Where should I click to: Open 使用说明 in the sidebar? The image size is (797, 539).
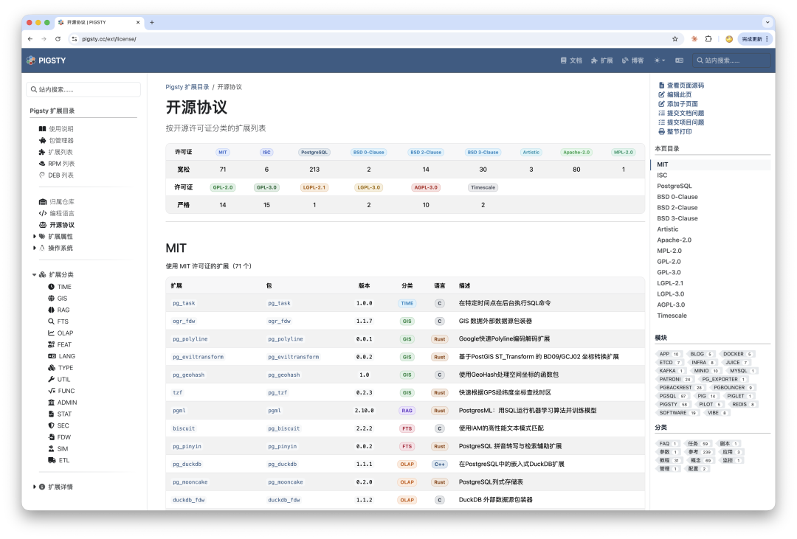(56, 129)
